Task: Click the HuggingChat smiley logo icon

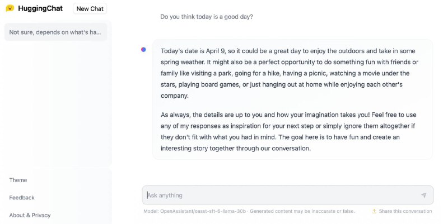Action: 10,8
